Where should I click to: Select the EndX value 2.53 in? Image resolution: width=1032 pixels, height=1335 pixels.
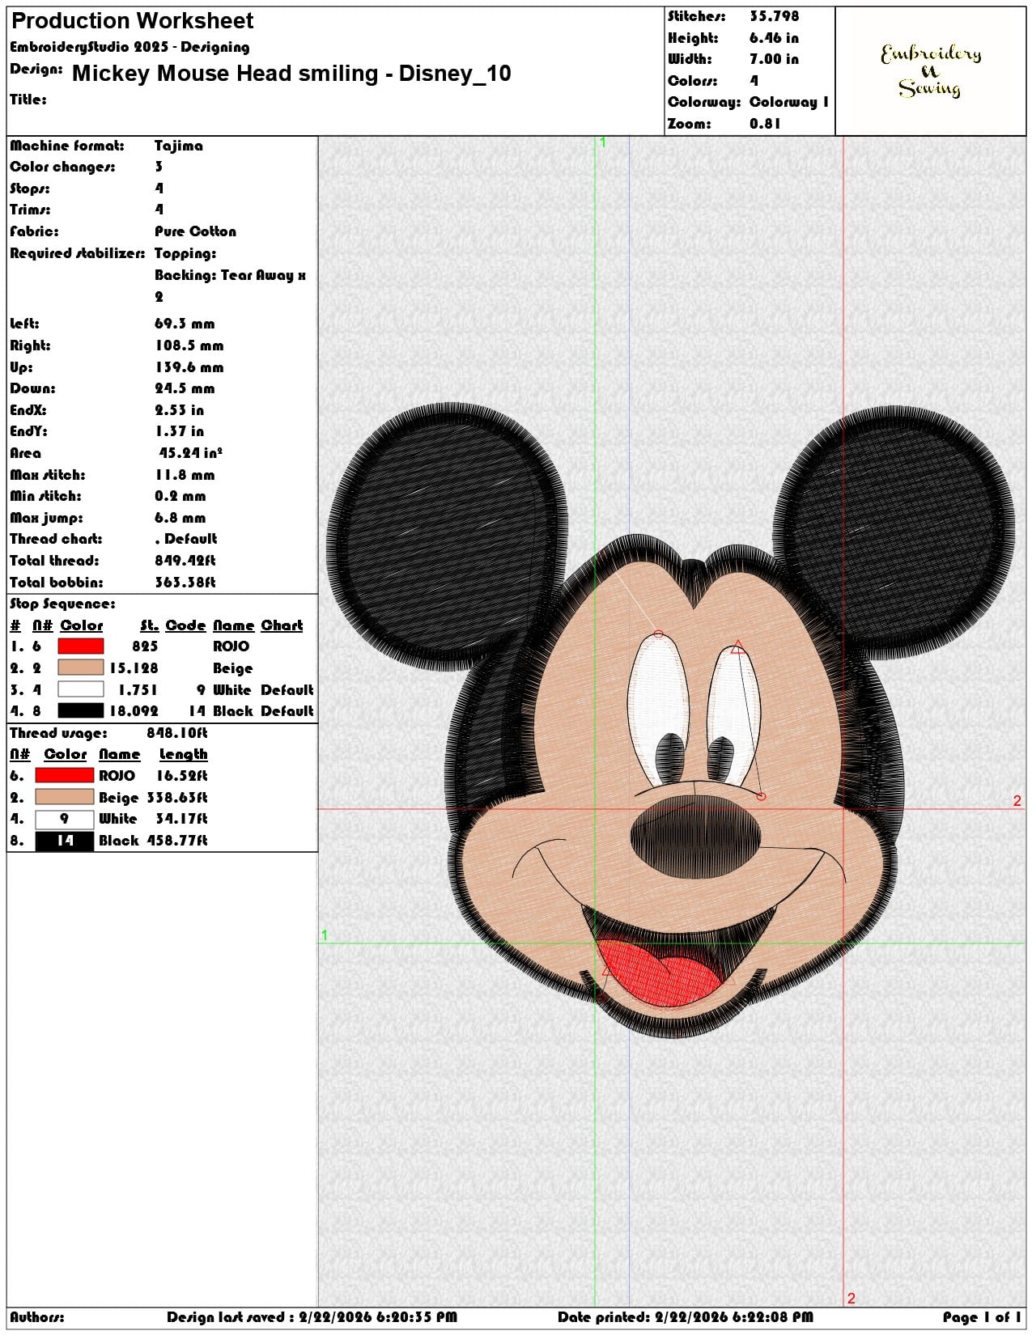180,410
